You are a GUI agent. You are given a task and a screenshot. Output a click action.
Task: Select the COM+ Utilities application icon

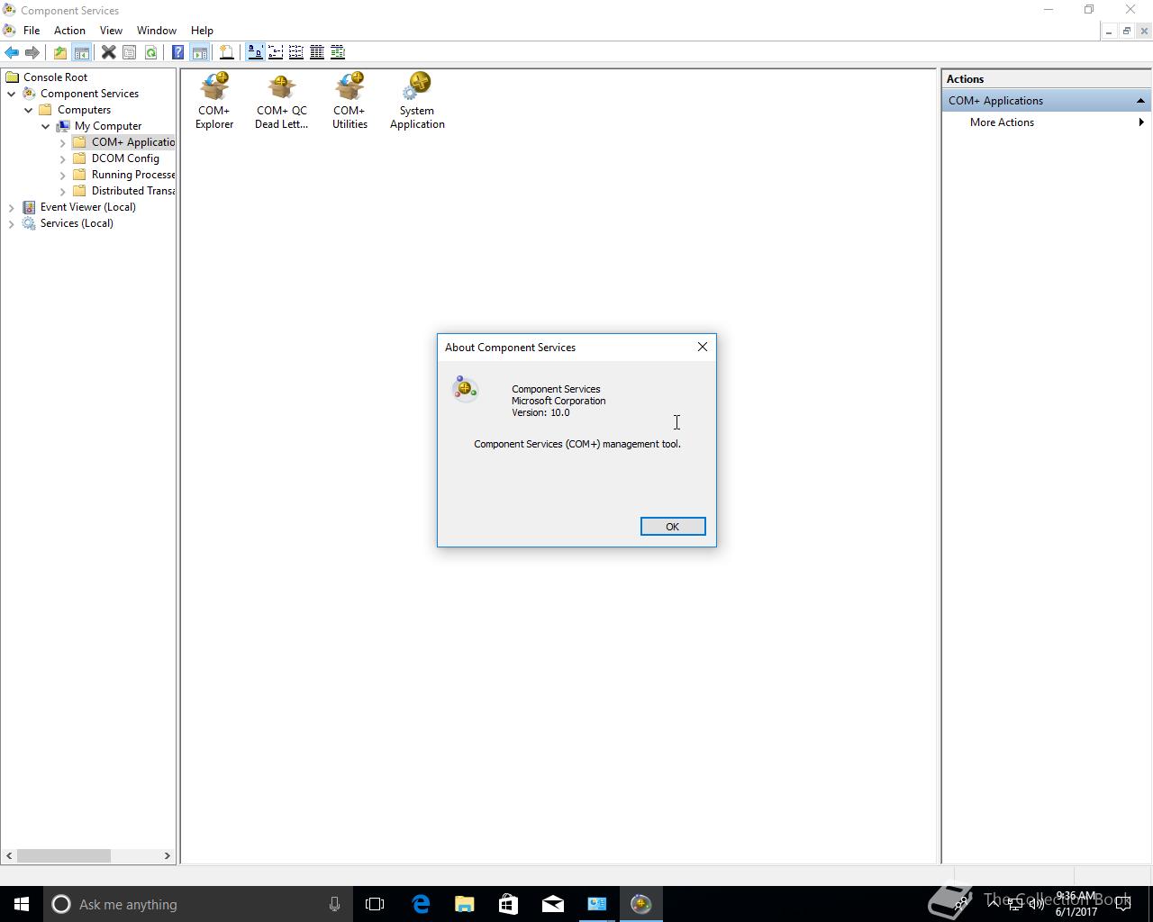tap(350, 101)
